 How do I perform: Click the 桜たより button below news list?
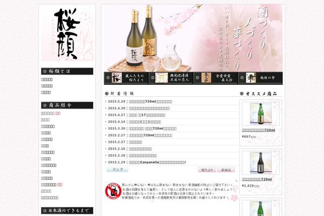207,170
